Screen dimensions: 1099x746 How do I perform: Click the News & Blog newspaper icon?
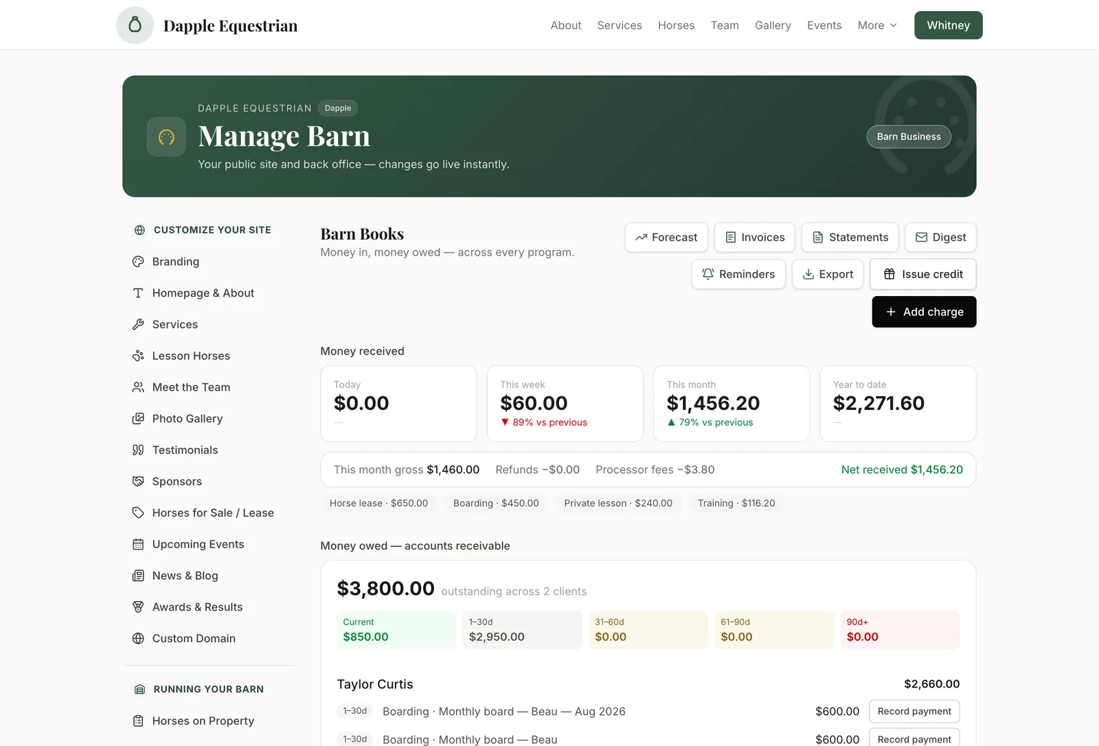pyautogui.click(x=138, y=576)
